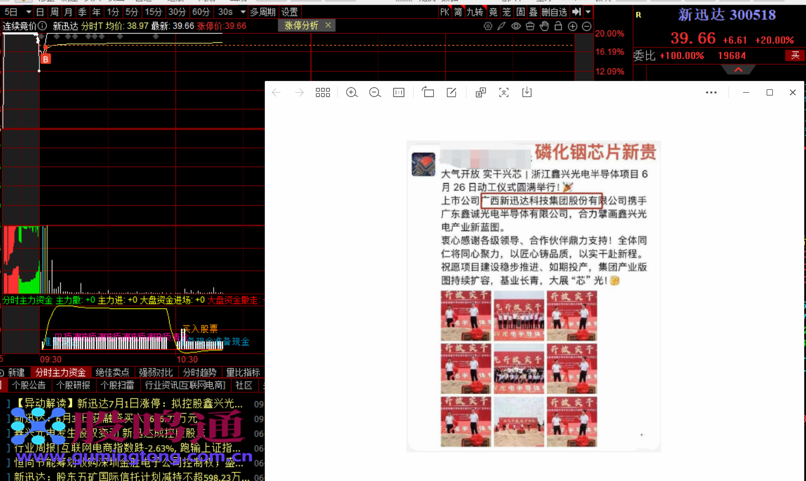Select the 15分 minute period
806x481 pixels.
pyautogui.click(x=153, y=12)
